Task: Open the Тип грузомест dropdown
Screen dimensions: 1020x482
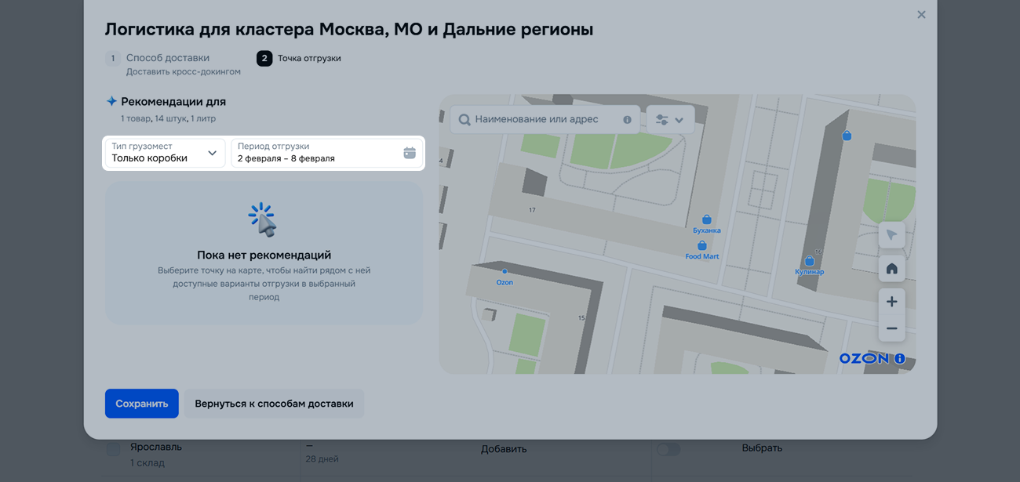Action: (165, 153)
